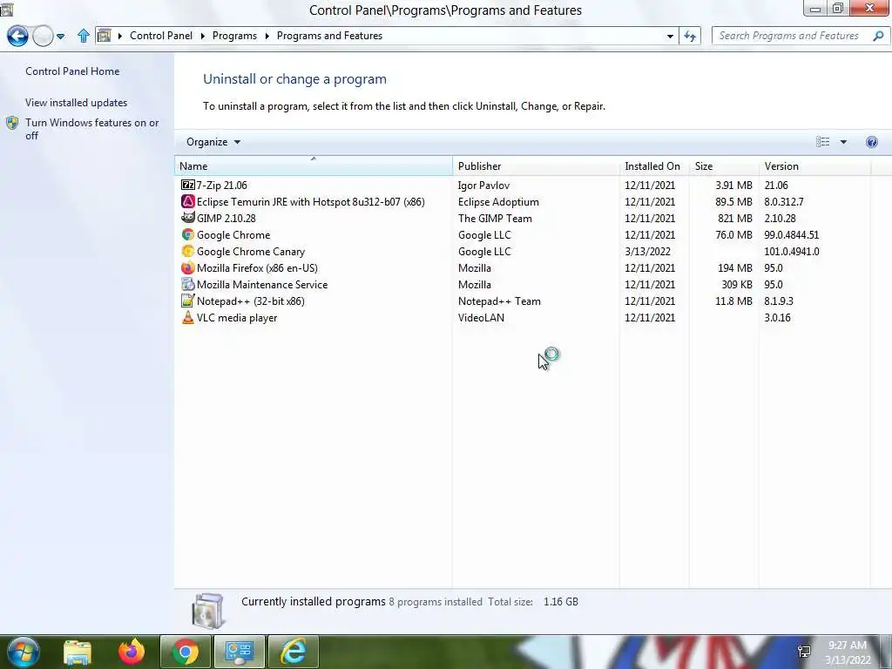Click the Eclipse Adoptium publisher cell
This screenshot has height=669, width=892.
click(x=498, y=201)
